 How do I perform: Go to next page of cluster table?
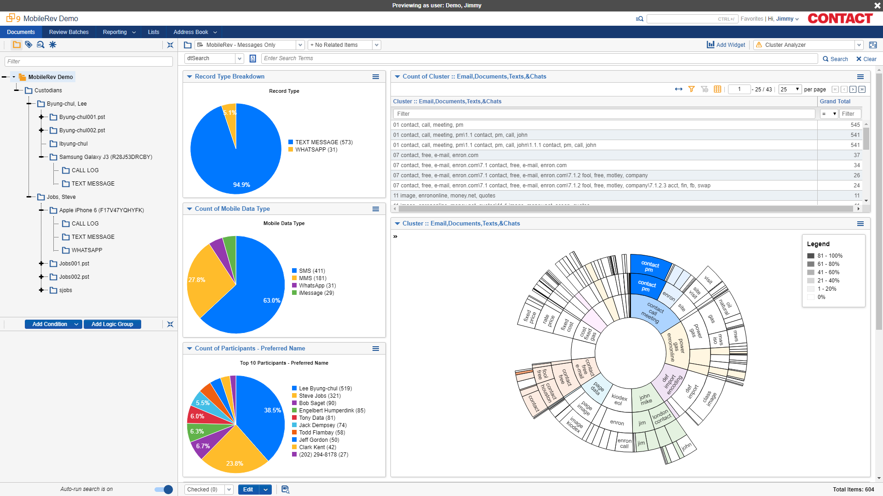(x=853, y=90)
